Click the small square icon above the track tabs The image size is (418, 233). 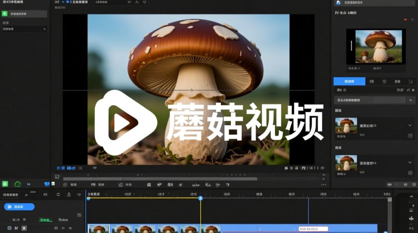coord(79,215)
